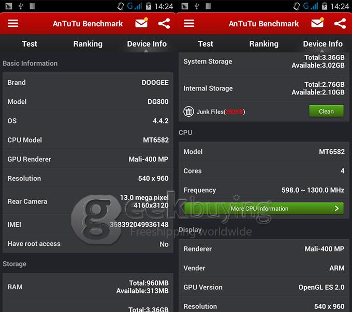Tap share icon in right screenshot
Viewport: 352px width, 312px height.
pyautogui.click(x=340, y=24)
